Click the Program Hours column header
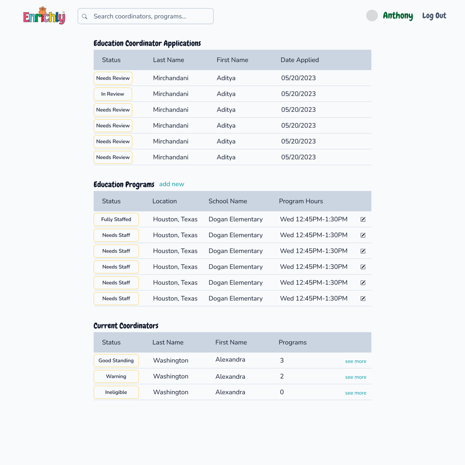The height and width of the screenshot is (465, 465). pyautogui.click(x=301, y=201)
